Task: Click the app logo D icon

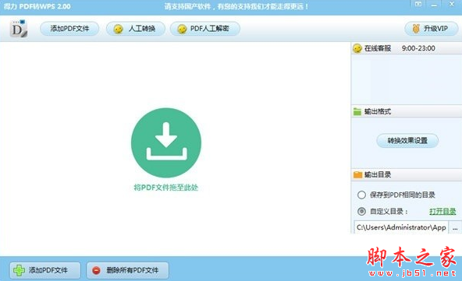Action: pos(19,29)
